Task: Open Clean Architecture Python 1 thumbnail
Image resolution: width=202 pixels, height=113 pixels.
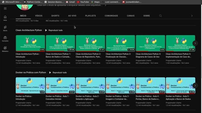Action: point(60,43)
